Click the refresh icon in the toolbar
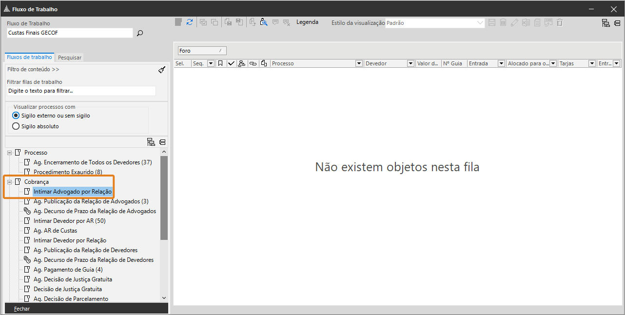The width and height of the screenshot is (625, 315). pyautogui.click(x=190, y=22)
